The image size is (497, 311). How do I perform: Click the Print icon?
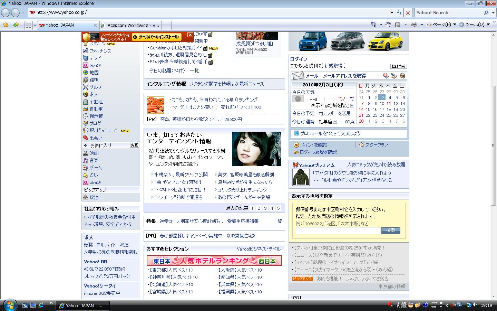414,25
